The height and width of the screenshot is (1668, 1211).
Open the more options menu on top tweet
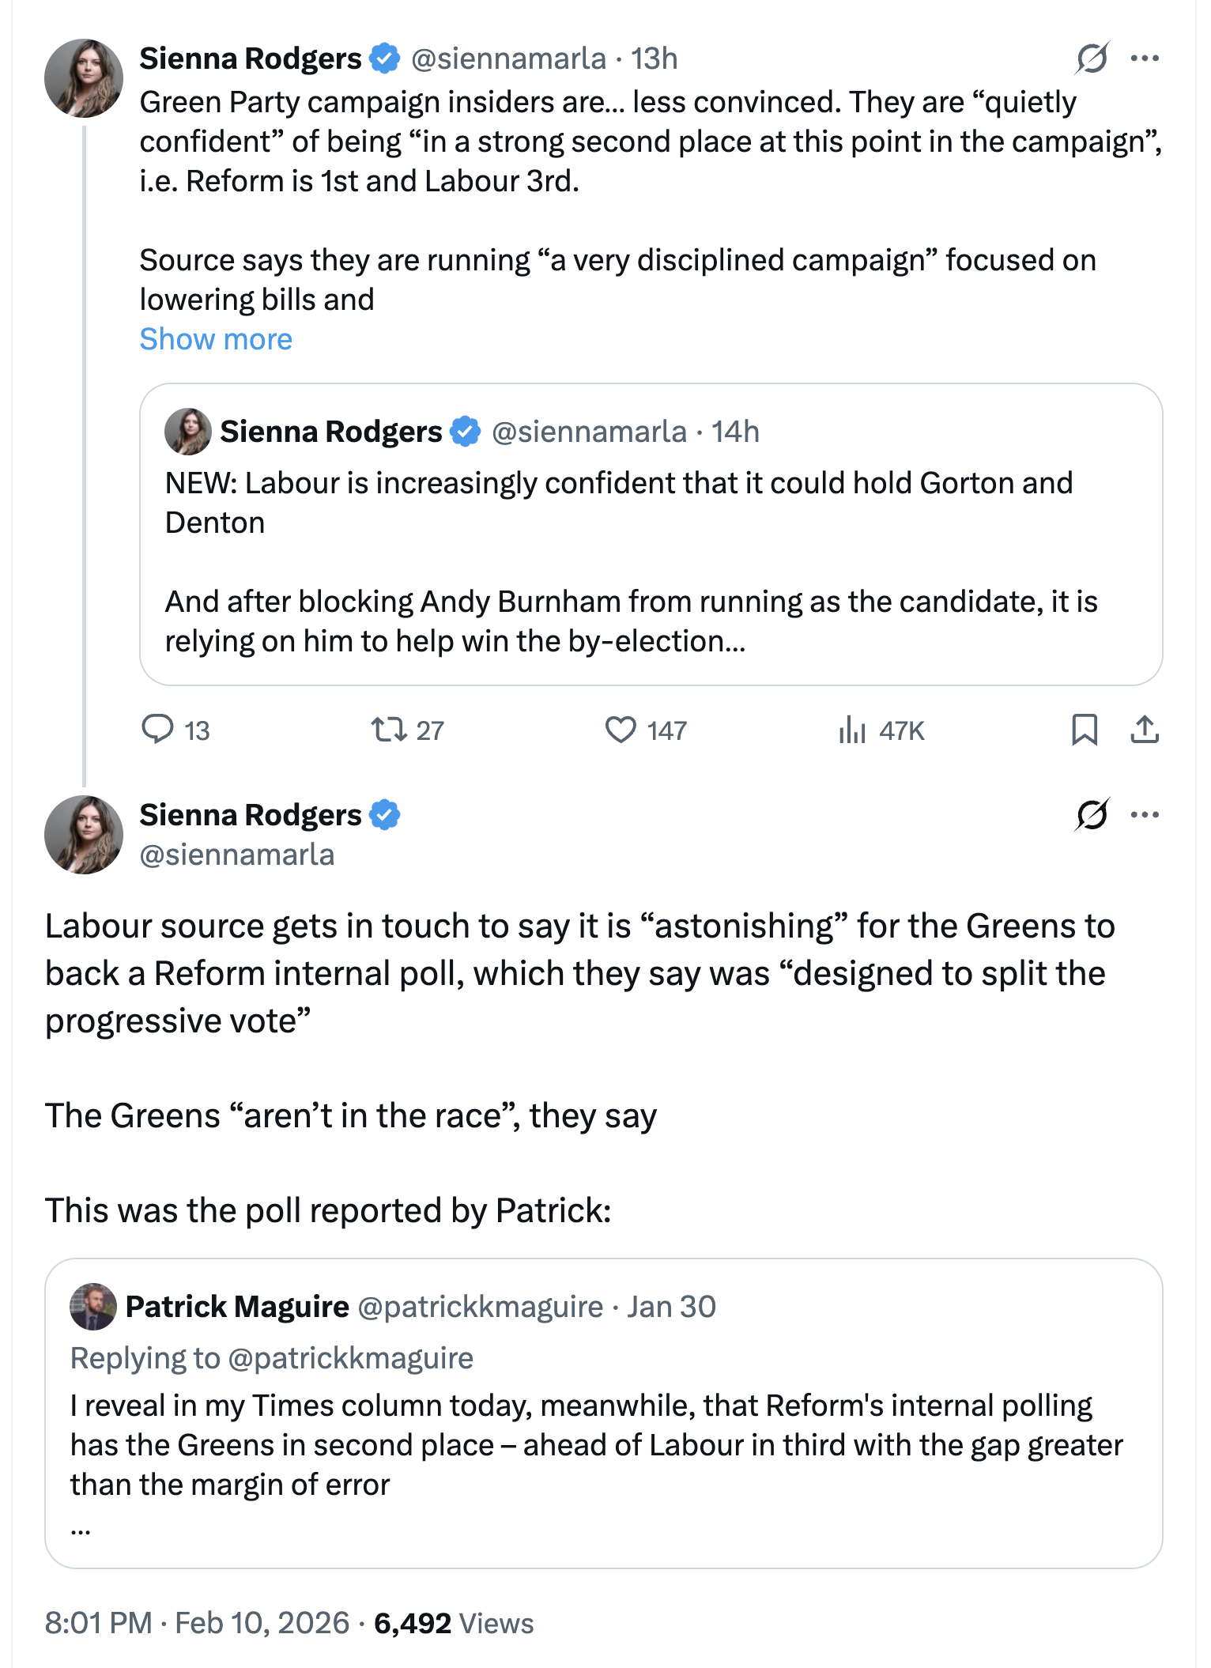1145,58
